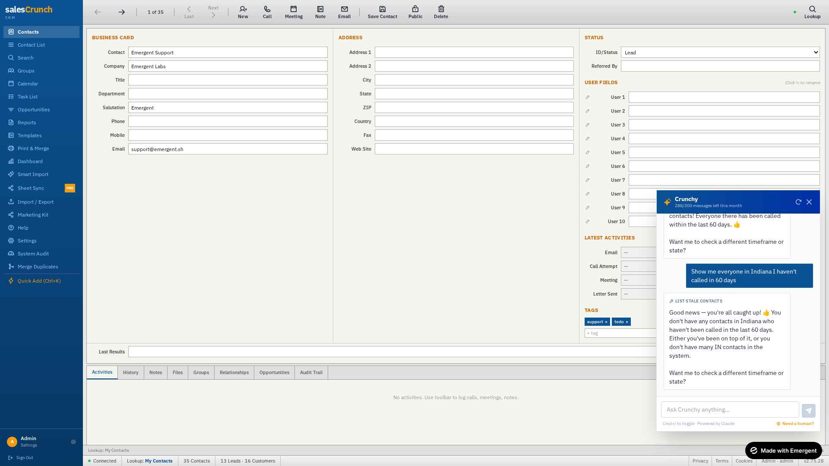
Task: Switch to the Relationships tab
Action: (234, 372)
